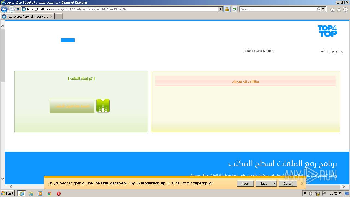
Task: Click the top4top.io address bar URL
Action: pos(77,9)
